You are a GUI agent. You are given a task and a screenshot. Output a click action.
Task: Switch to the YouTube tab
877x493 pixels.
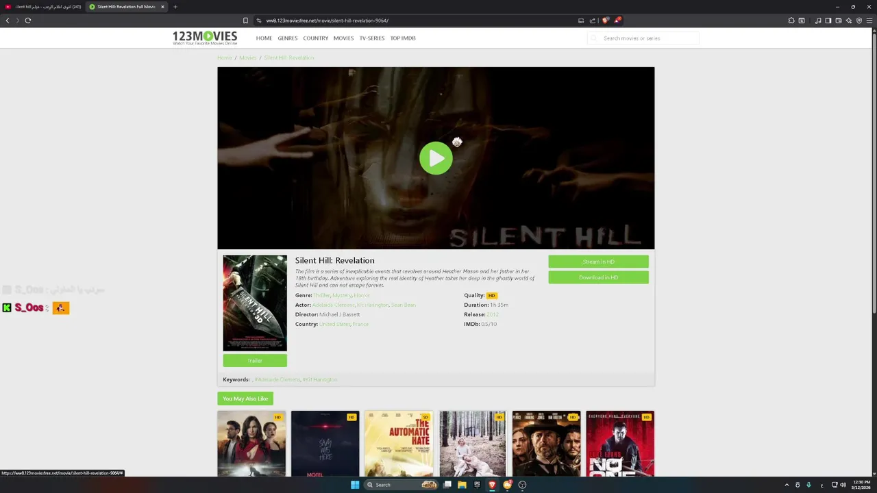click(43, 7)
